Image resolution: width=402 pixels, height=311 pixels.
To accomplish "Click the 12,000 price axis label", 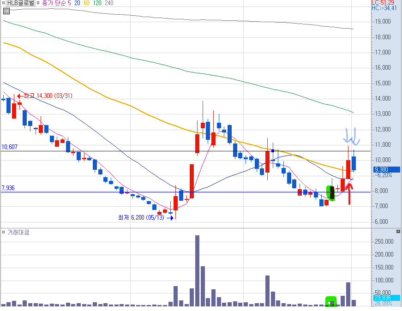I will pos(383,130).
